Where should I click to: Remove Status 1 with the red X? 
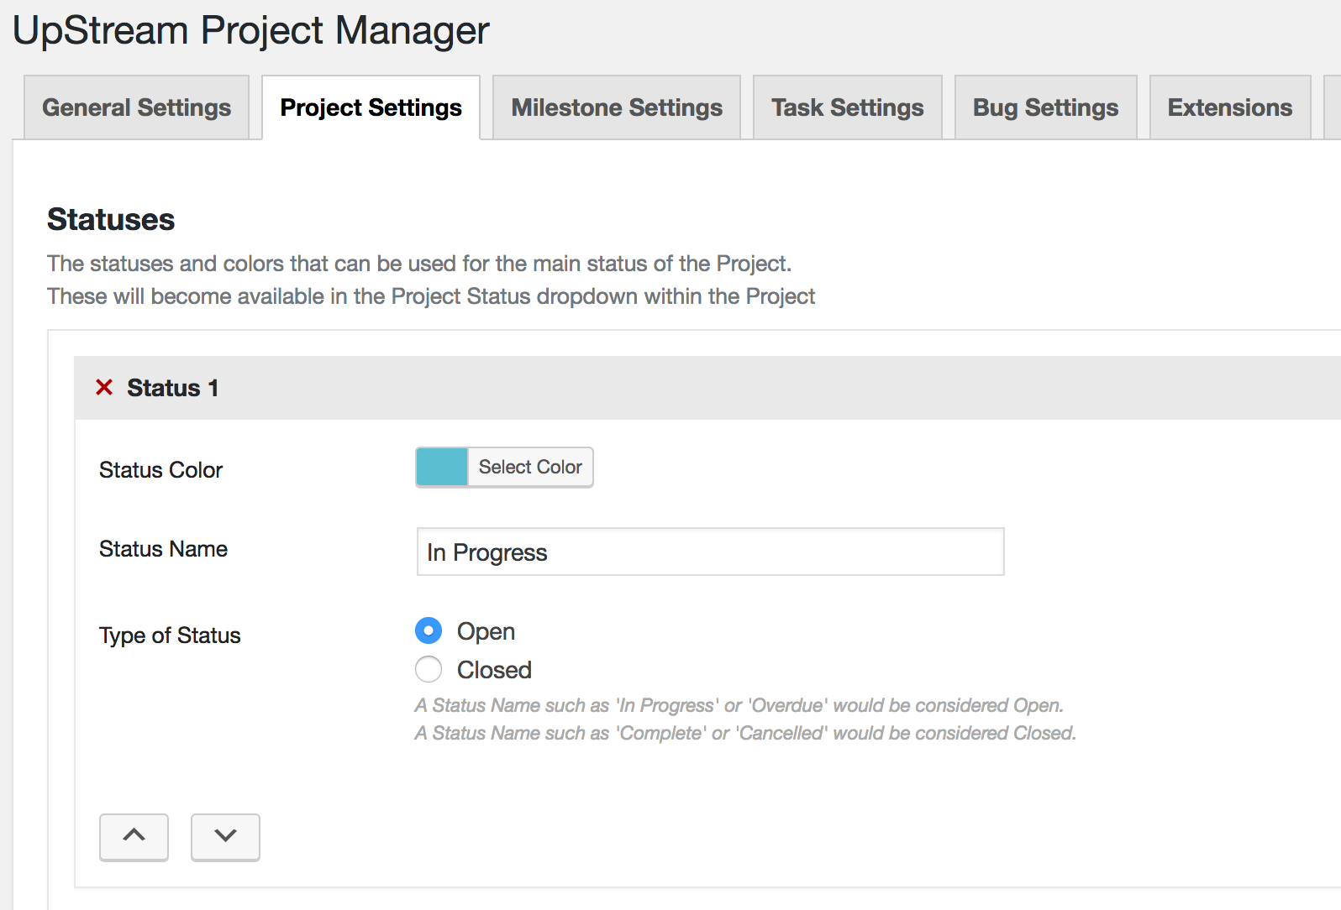[104, 387]
